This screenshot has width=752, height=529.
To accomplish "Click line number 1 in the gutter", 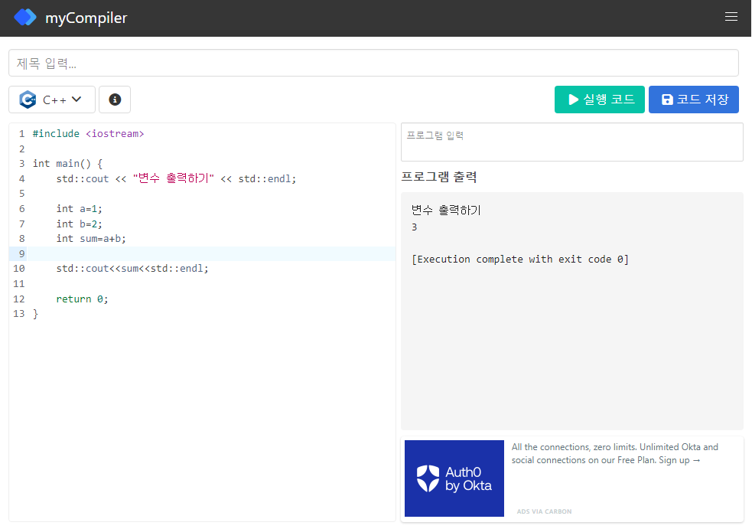I will pos(21,133).
